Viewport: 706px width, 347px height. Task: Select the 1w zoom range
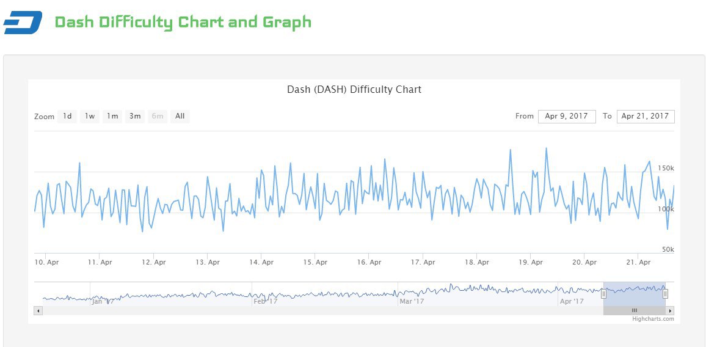pyautogui.click(x=90, y=116)
